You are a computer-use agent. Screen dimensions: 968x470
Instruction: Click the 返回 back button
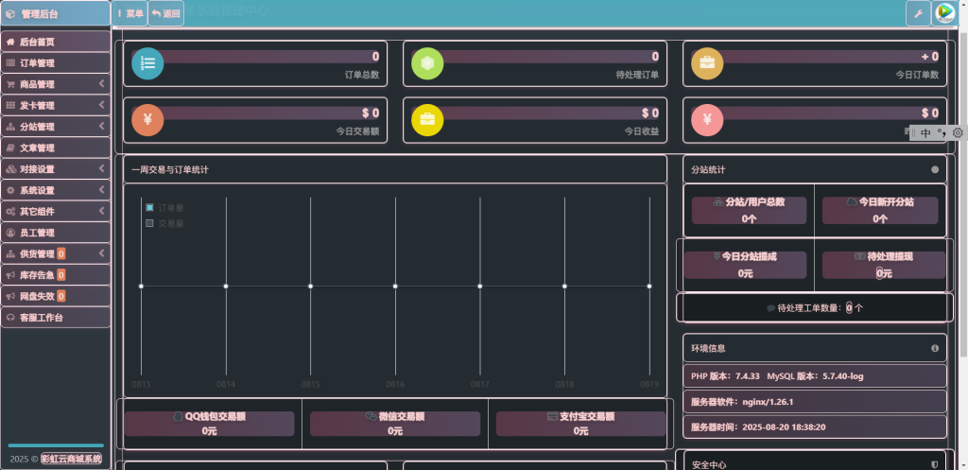[165, 14]
